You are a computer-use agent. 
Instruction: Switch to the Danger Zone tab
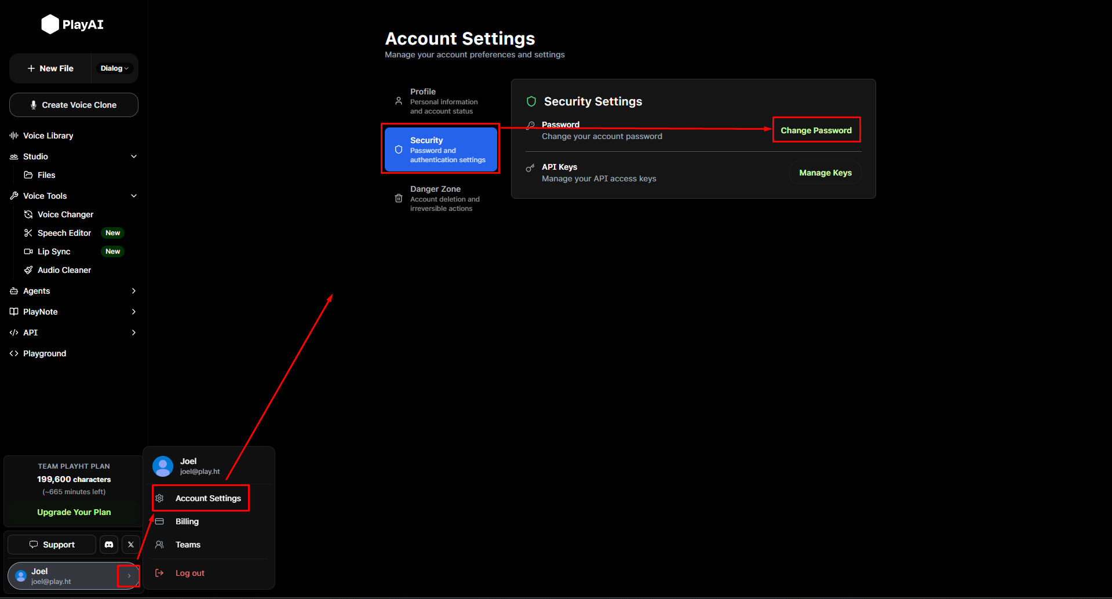click(441, 198)
